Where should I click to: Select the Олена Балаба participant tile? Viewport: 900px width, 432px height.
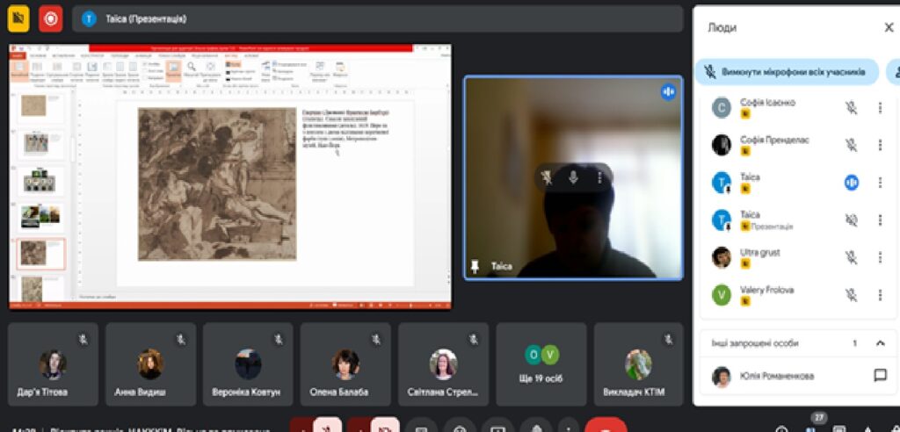[x=345, y=364]
